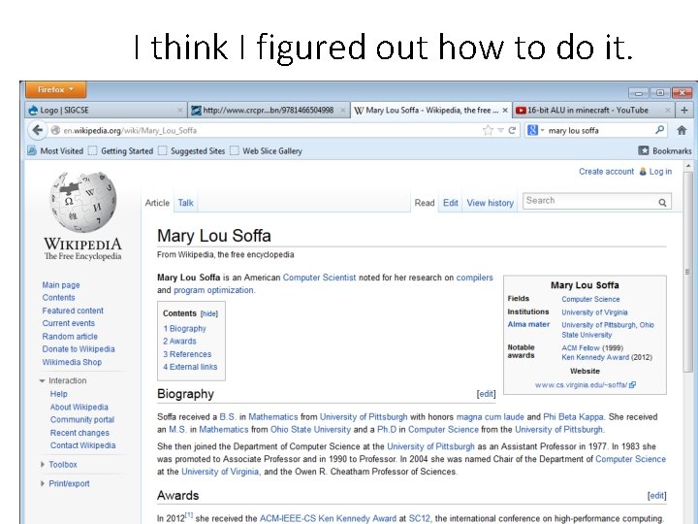
Task: Edit the Biography section
Action: tap(486, 394)
